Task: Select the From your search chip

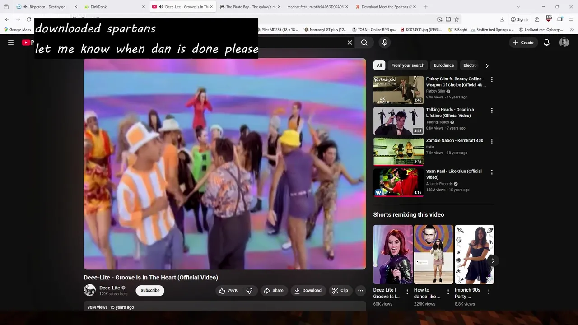Action: (408, 65)
